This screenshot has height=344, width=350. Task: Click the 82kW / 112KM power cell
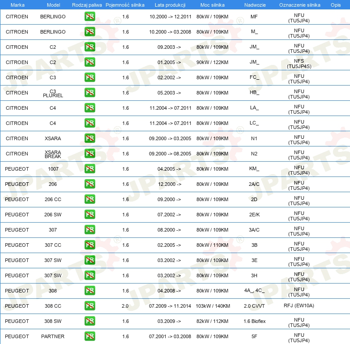pos(212,321)
